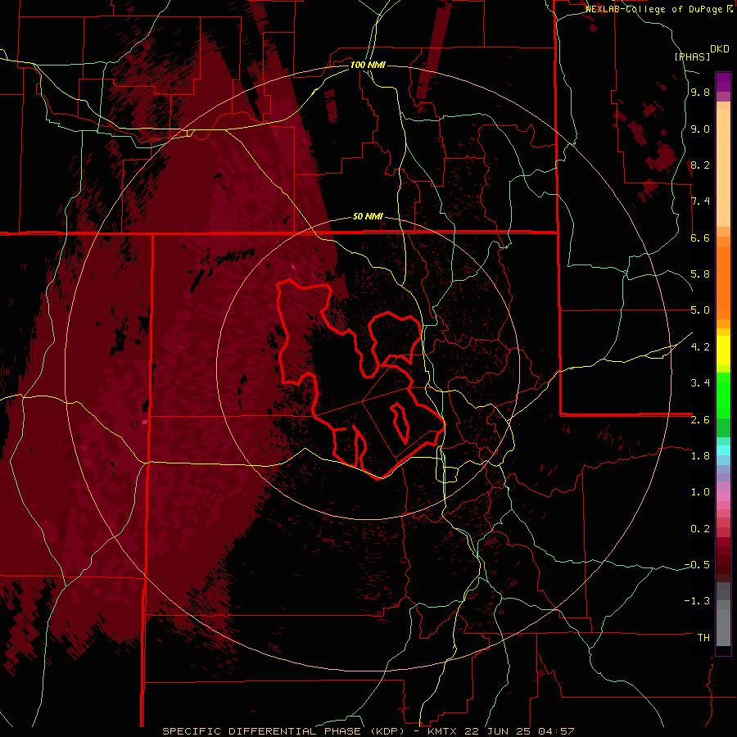Screen dimensions: 737x737
Task: Click the 2.6 value on the color scale
Action: pos(700,419)
